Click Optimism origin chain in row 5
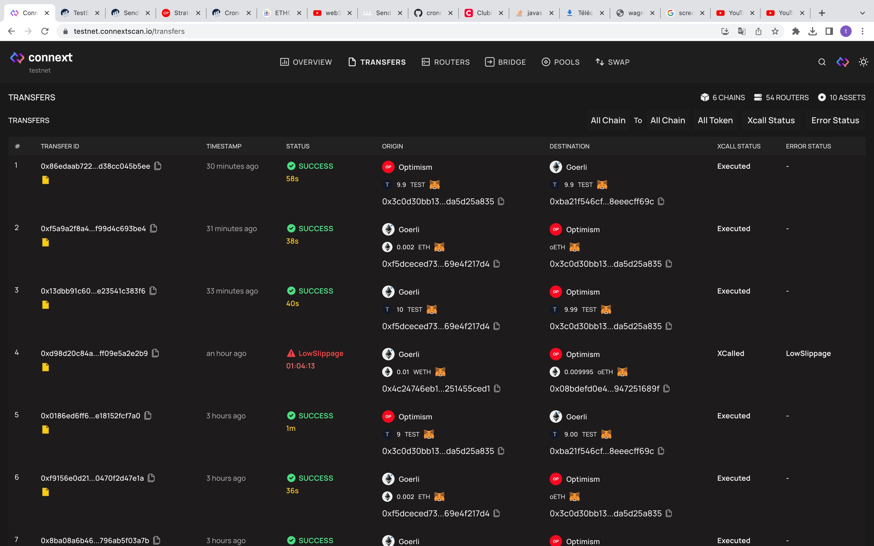Screen dimensions: 874x546 point(407,417)
